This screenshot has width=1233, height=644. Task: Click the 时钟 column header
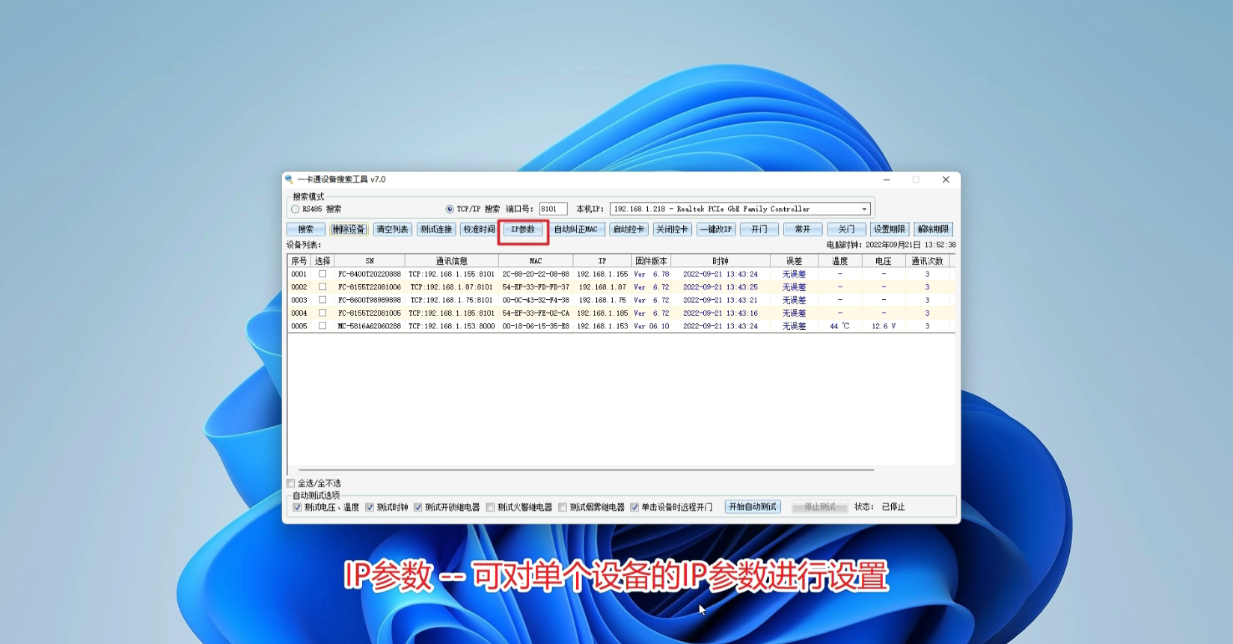click(x=720, y=261)
